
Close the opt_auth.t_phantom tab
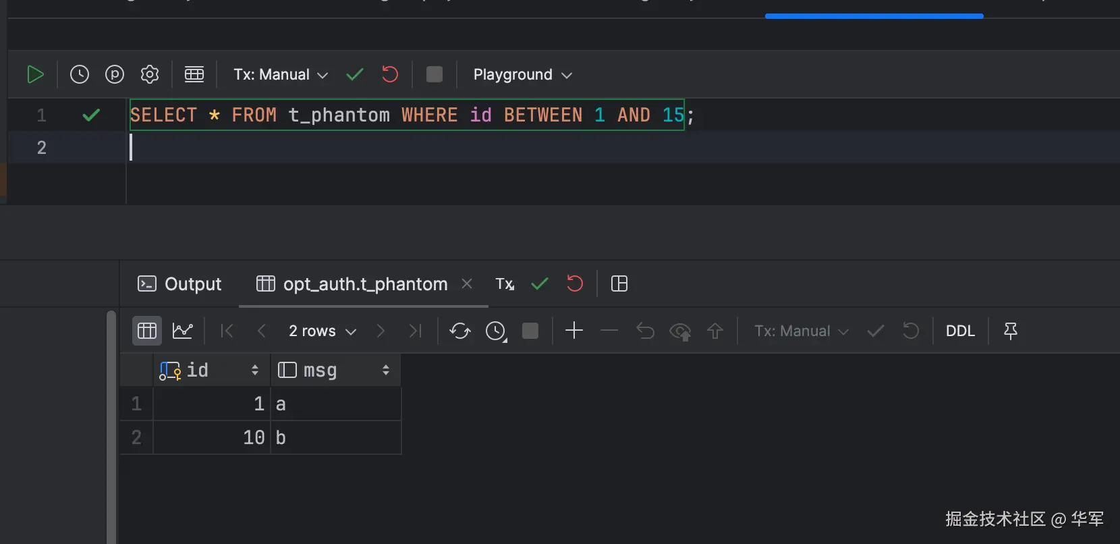pyautogui.click(x=467, y=284)
